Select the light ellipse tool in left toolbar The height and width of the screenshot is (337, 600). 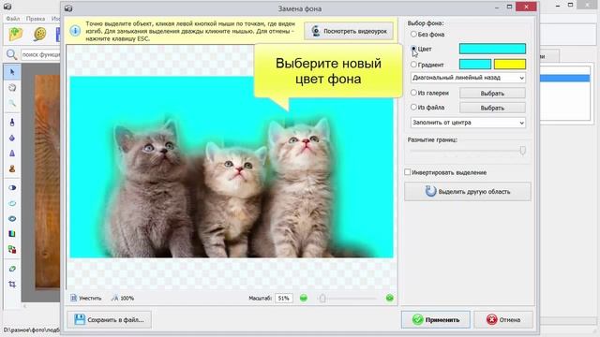(x=12, y=203)
